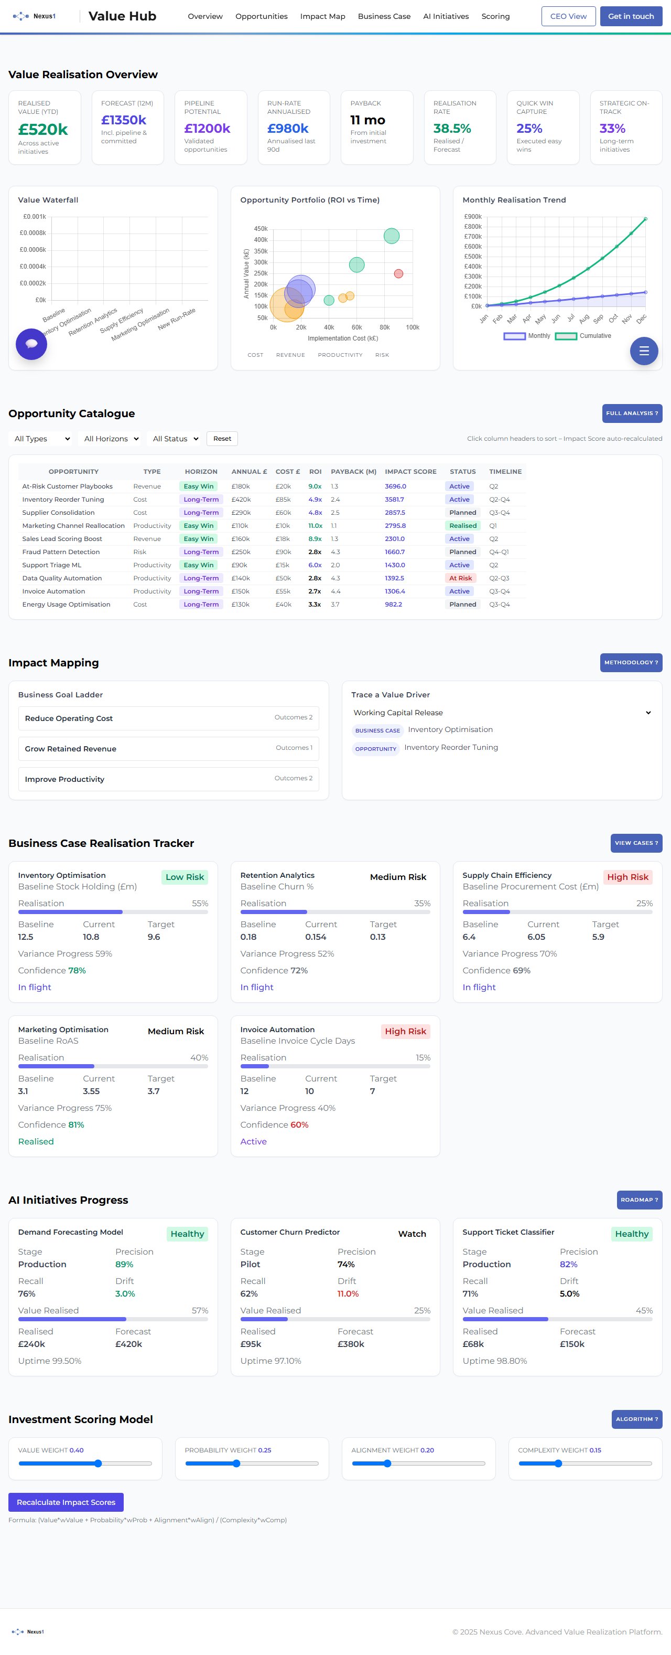Click the Get in touch button
This screenshot has width=671, height=1655.
point(631,16)
